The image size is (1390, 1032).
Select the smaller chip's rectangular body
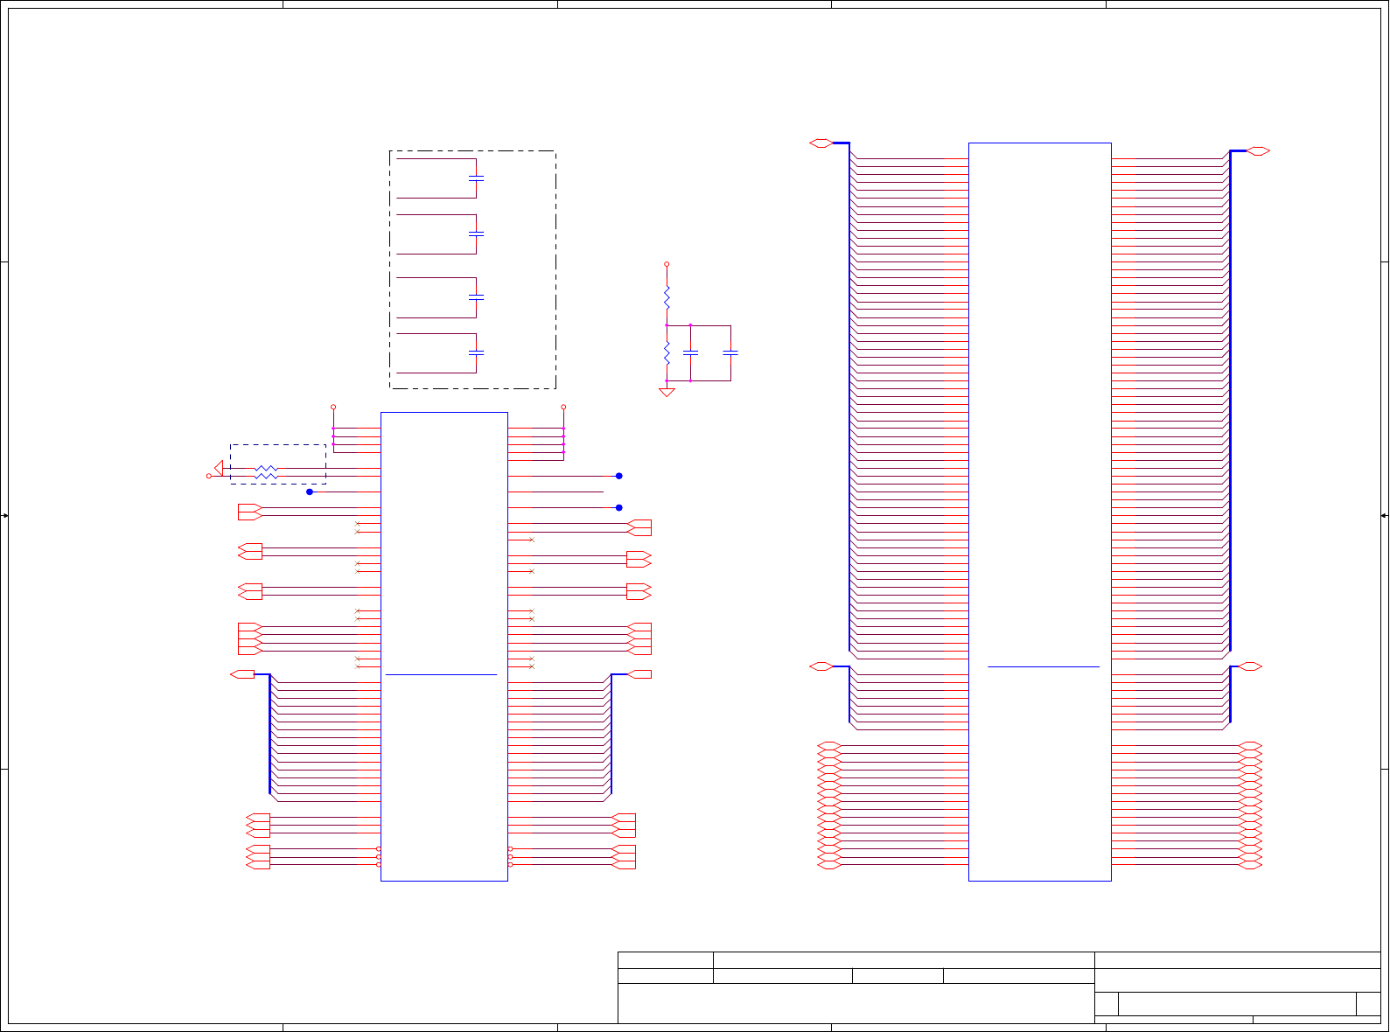click(444, 646)
